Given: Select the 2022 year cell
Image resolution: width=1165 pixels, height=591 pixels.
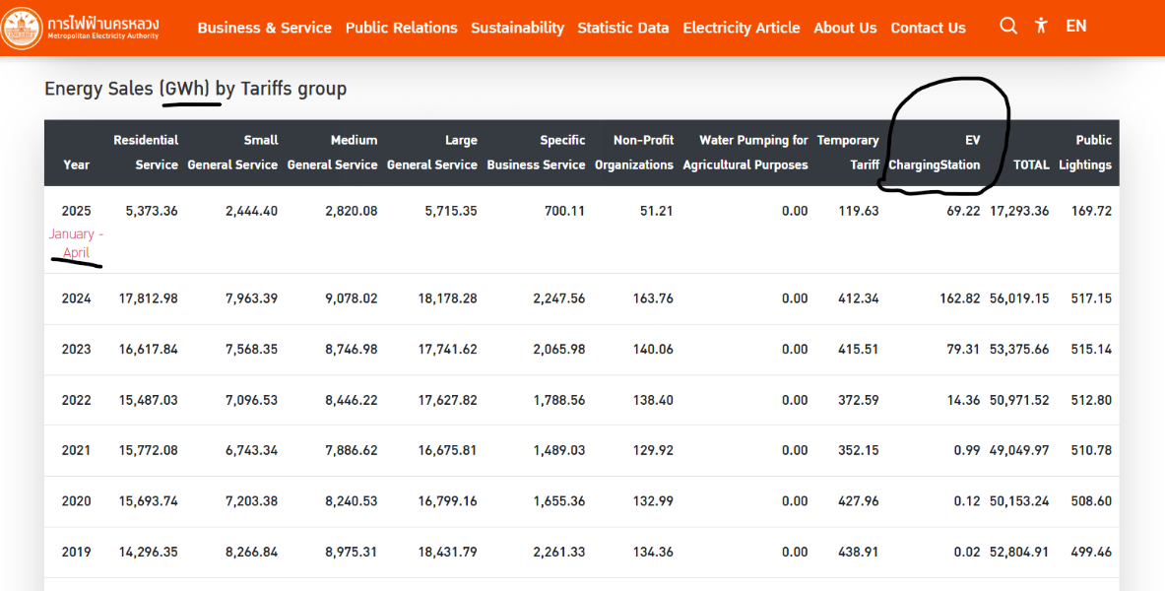Looking at the screenshot, I should point(77,400).
